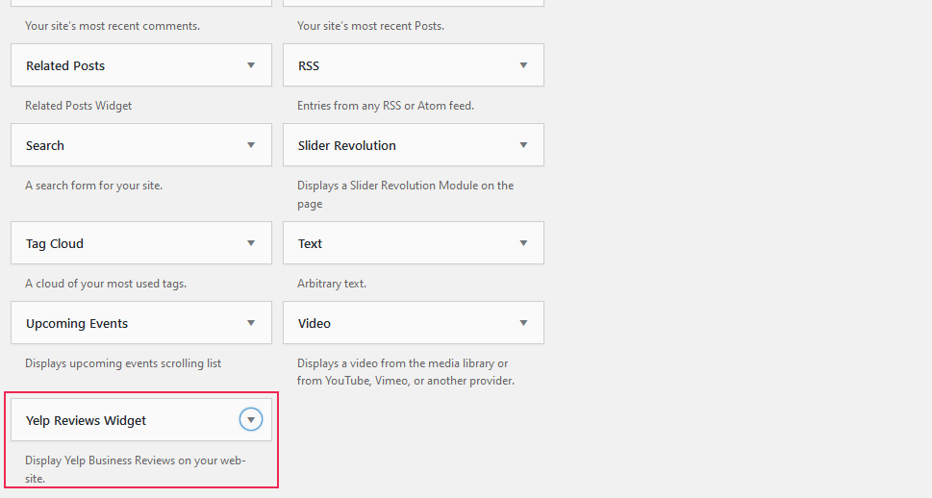Viewport: 932px width, 498px height.
Task: Expand the Video widget arrow
Action: [523, 323]
